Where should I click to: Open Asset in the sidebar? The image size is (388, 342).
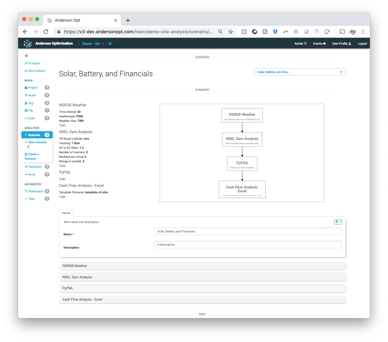(30, 95)
